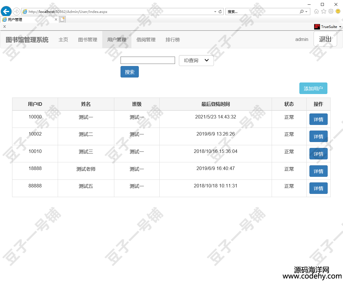The image size is (343, 282).
Task: Click the browser forward arrow button
Action: (x=17, y=11)
